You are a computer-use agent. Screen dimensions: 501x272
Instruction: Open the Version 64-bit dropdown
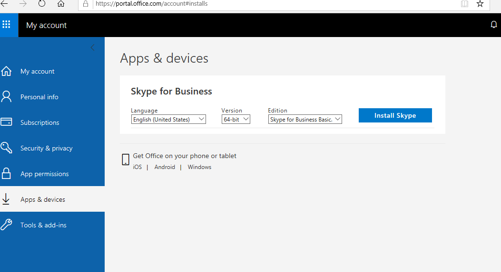[236, 119]
